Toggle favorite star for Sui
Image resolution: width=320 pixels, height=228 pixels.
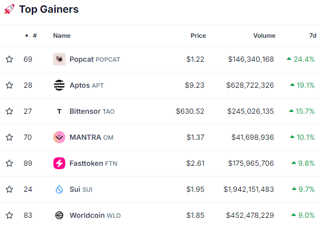(9, 189)
